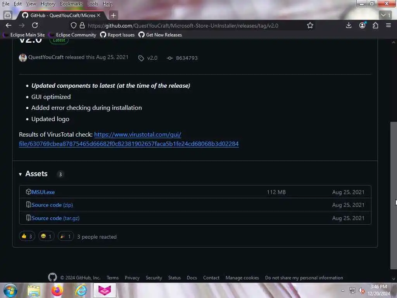Click the GitHub footer logo

pos(52,277)
